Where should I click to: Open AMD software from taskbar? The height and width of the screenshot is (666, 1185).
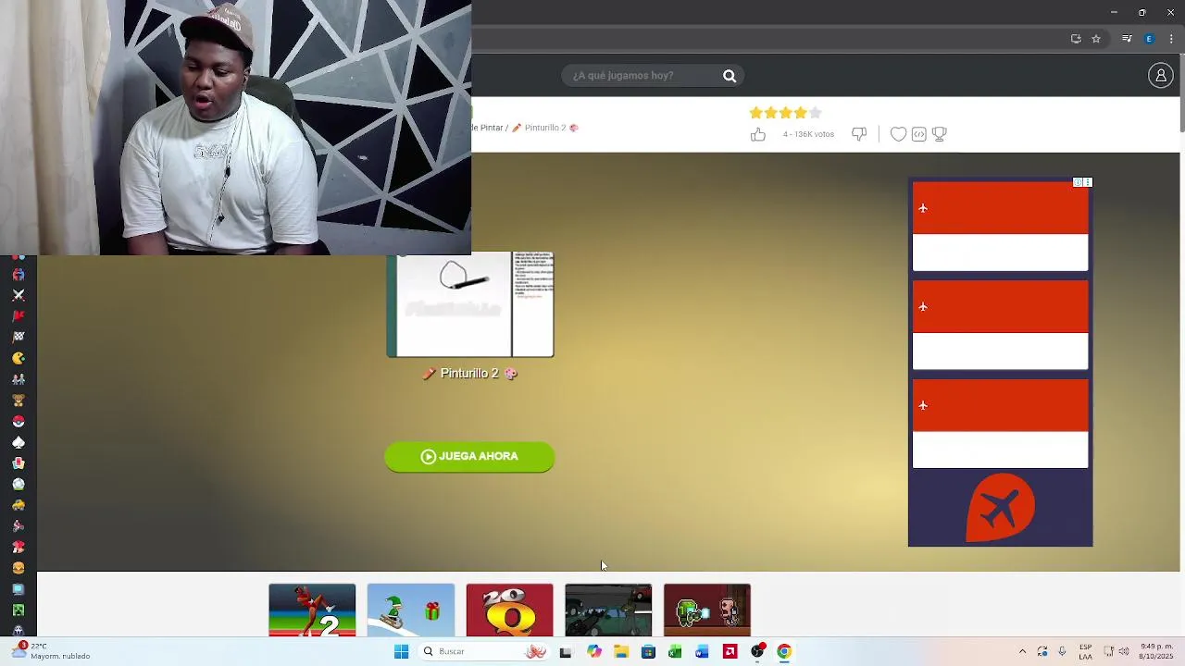tap(730, 651)
